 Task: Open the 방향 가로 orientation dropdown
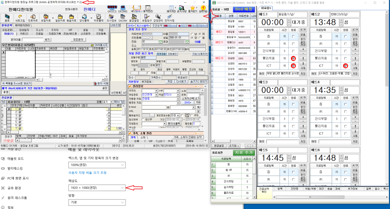97,202
